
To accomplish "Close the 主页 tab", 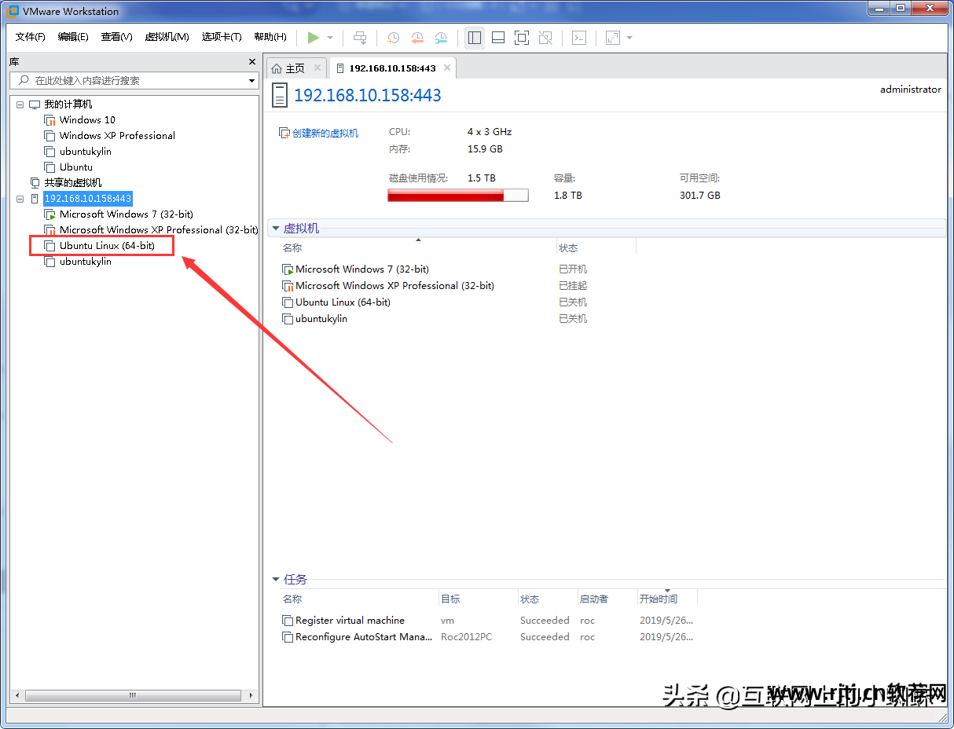I will tap(317, 68).
